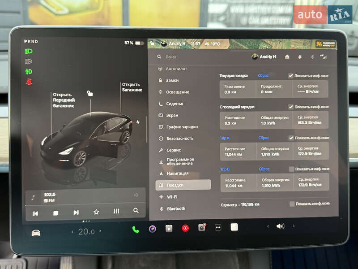Enable Показать в инф. окне for Trip B
This screenshot has height=269, width=358.
click(291, 169)
